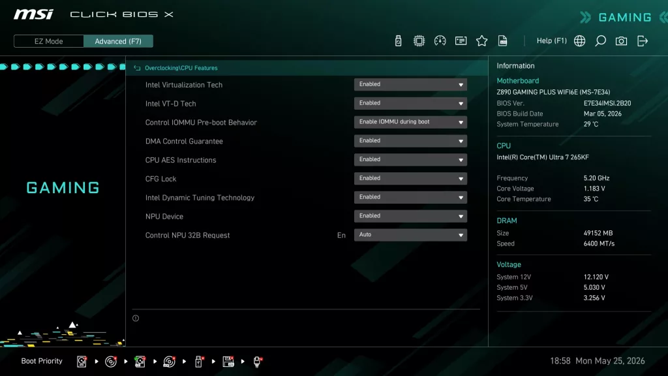Click Z890 GAMING PLUS WIFI6E model text
The height and width of the screenshot is (376, 668).
pos(553,92)
